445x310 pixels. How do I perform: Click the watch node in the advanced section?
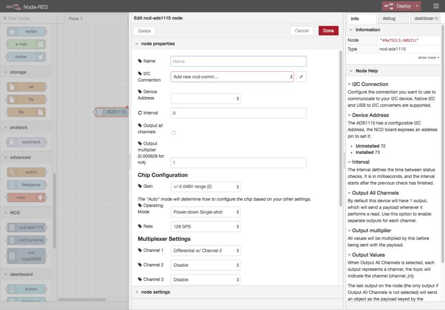tap(27, 172)
